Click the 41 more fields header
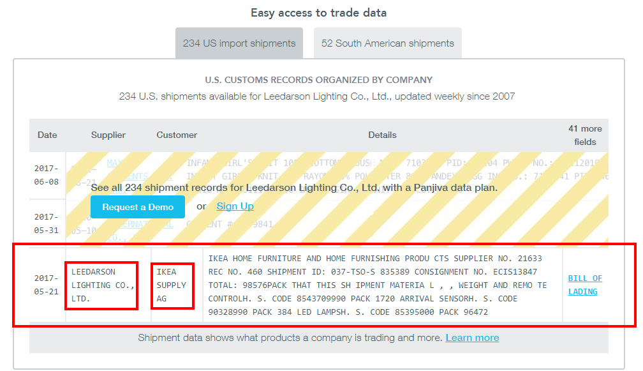This screenshot has width=643, height=371. click(585, 135)
